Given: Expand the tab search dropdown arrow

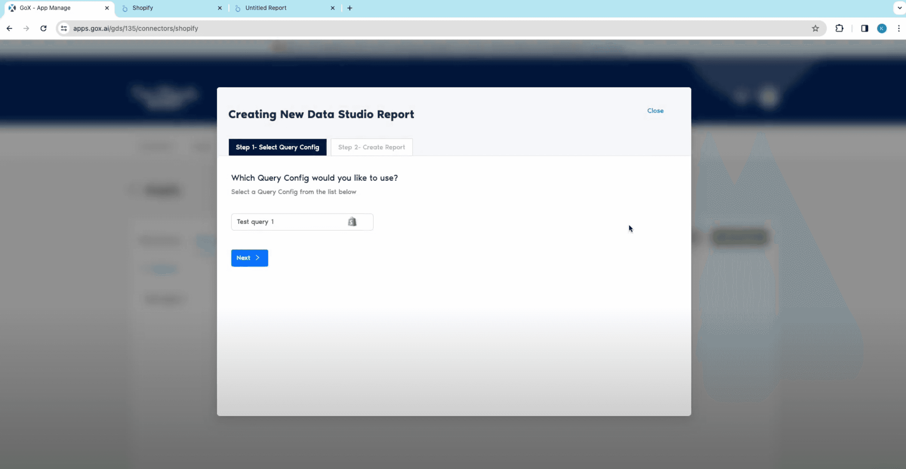Looking at the screenshot, I should pos(899,8).
